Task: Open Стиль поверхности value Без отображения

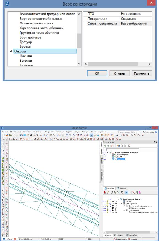Action: click(136, 23)
